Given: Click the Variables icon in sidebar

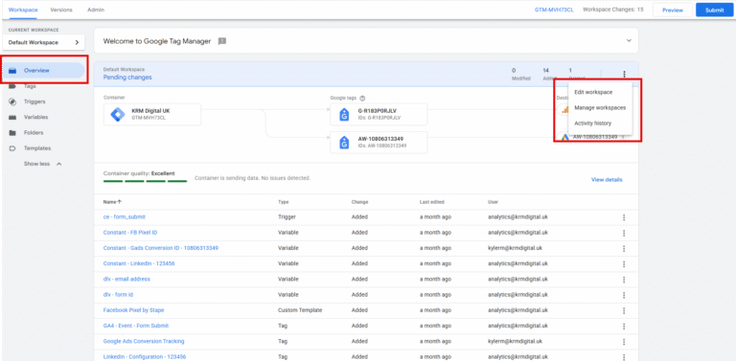Looking at the screenshot, I should click(12, 117).
